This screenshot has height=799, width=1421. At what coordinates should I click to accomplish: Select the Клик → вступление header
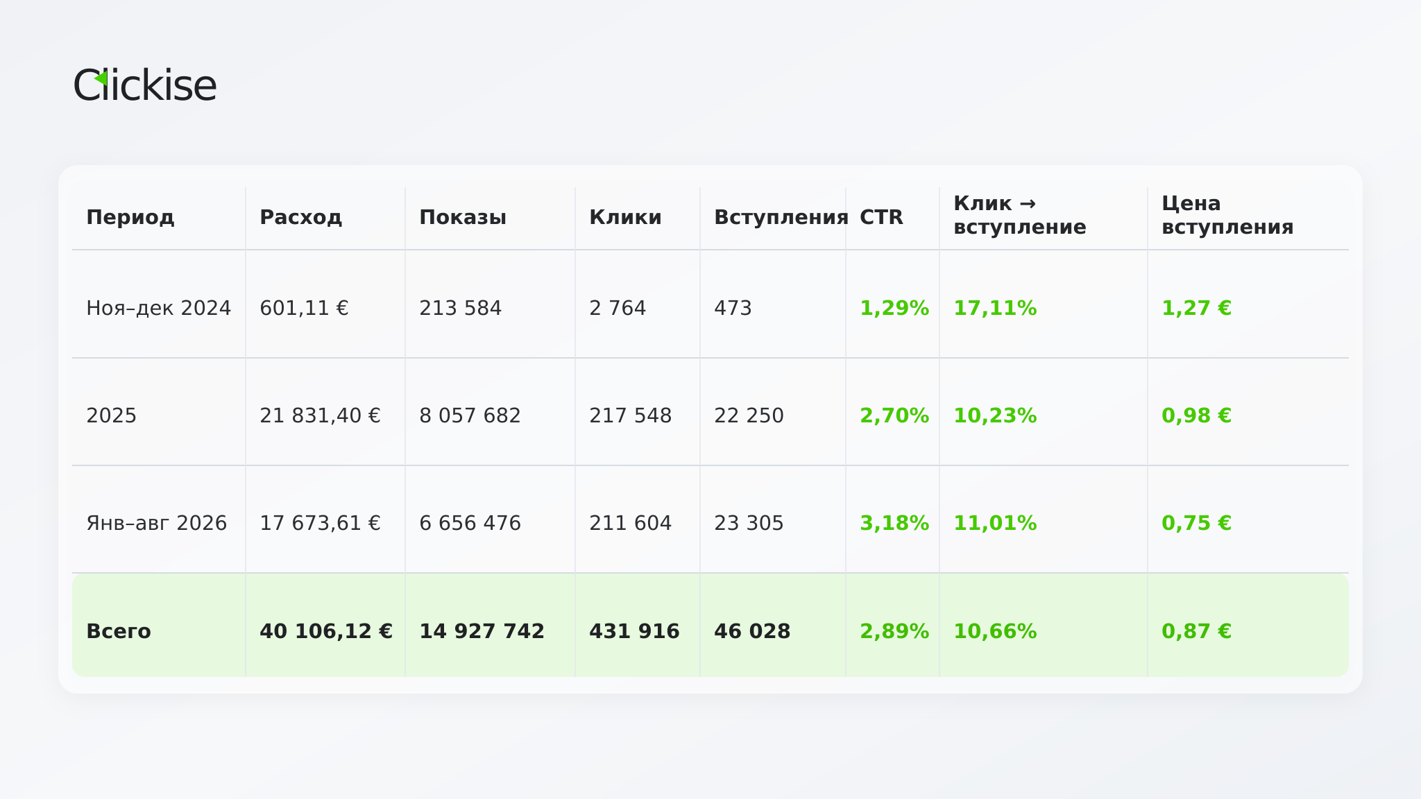click(x=1020, y=215)
